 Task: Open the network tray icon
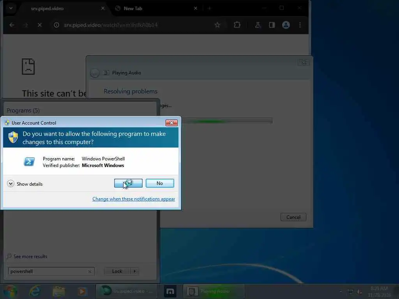pyautogui.click(x=350, y=292)
